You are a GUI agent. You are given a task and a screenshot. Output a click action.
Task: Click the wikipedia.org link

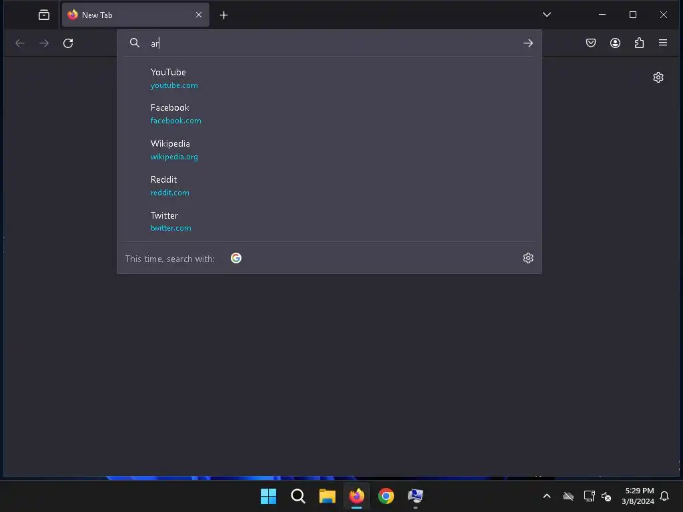(x=174, y=157)
